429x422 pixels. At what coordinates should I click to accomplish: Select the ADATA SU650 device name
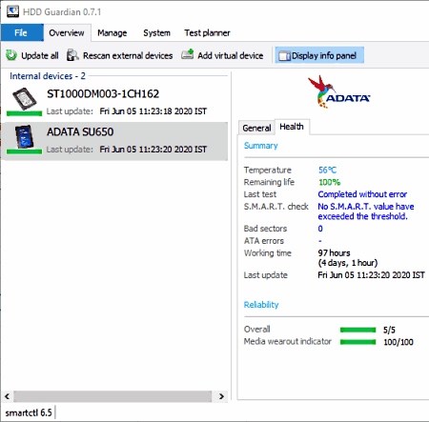tap(80, 131)
